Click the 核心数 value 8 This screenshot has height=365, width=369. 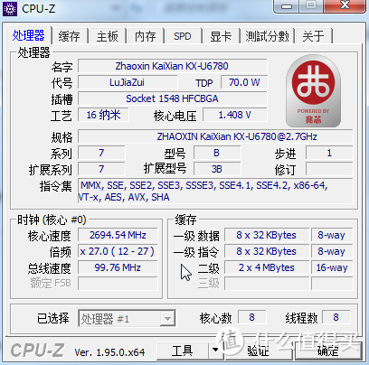coord(252,317)
